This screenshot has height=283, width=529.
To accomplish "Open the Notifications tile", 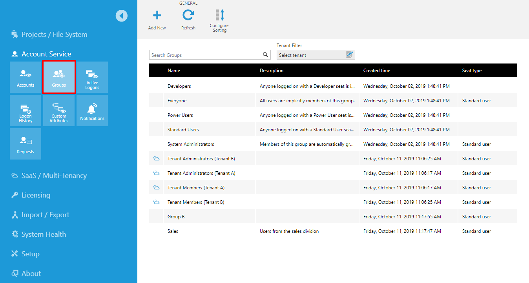I will point(92,111).
